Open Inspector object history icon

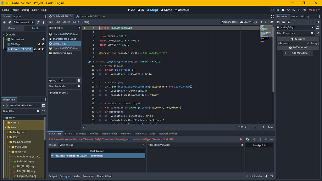pos(318,22)
